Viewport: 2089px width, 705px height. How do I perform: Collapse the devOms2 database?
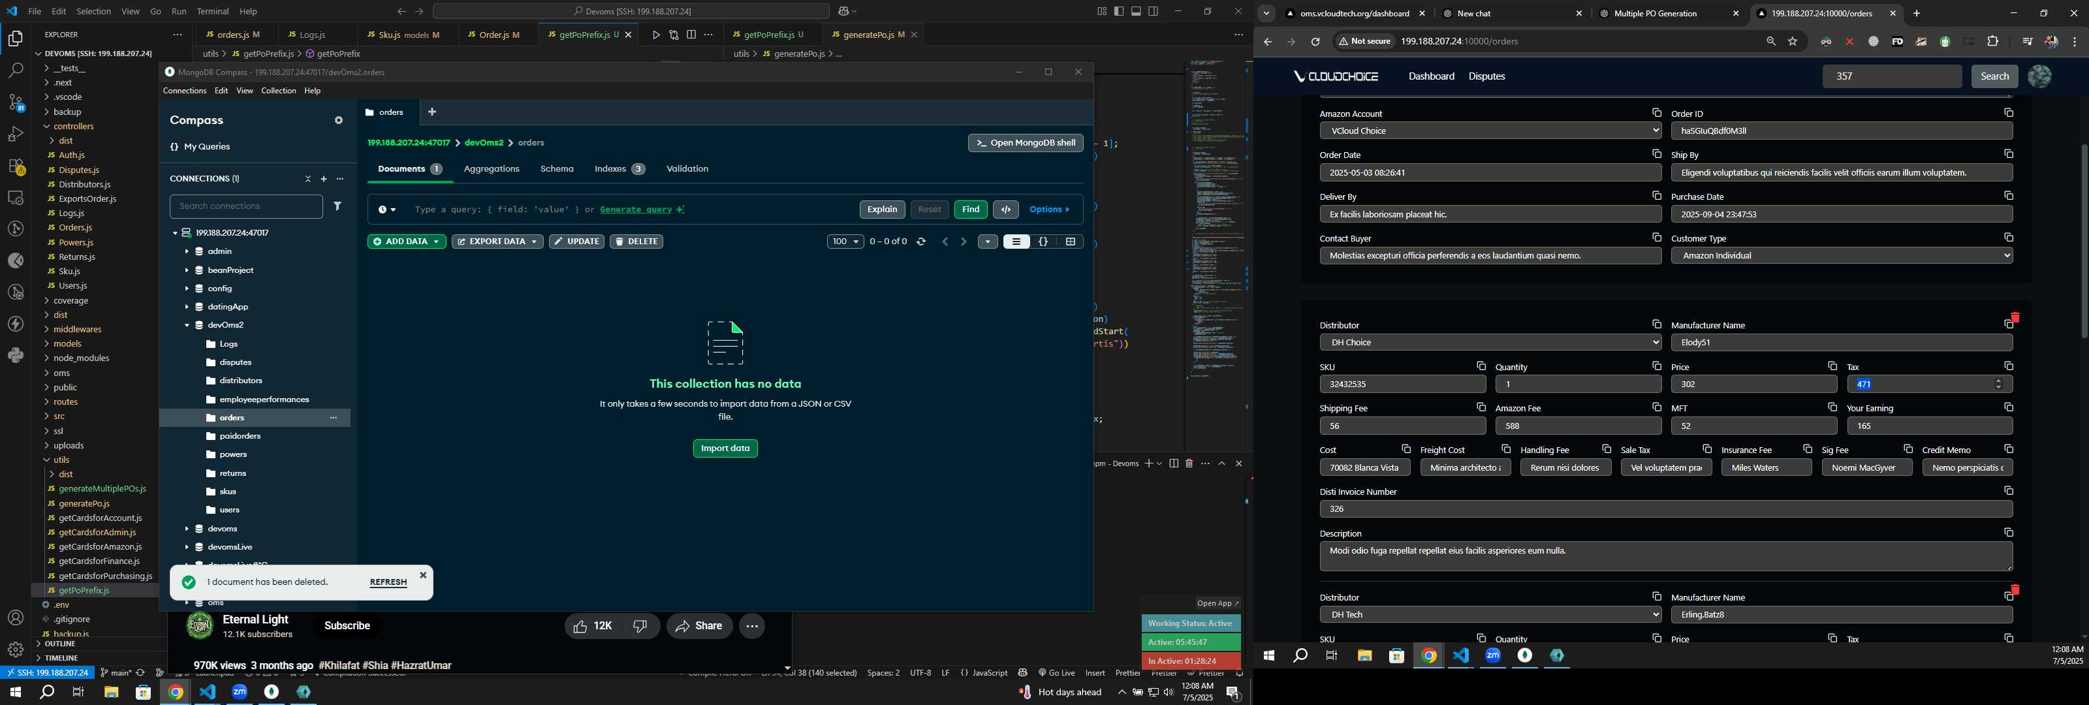pyautogui.click(x=187, y=325)
